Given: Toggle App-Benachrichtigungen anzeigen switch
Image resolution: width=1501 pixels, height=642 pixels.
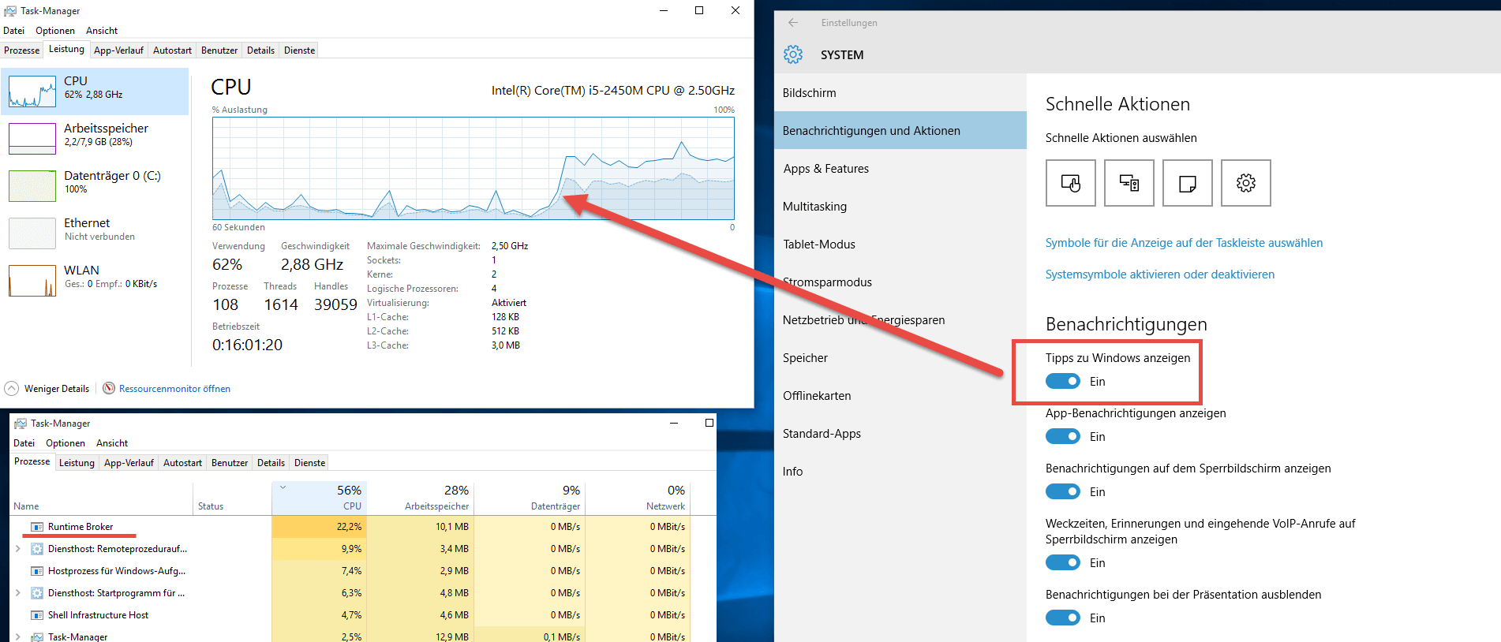Looking at the screenshot, I should tap(1062, 436).
